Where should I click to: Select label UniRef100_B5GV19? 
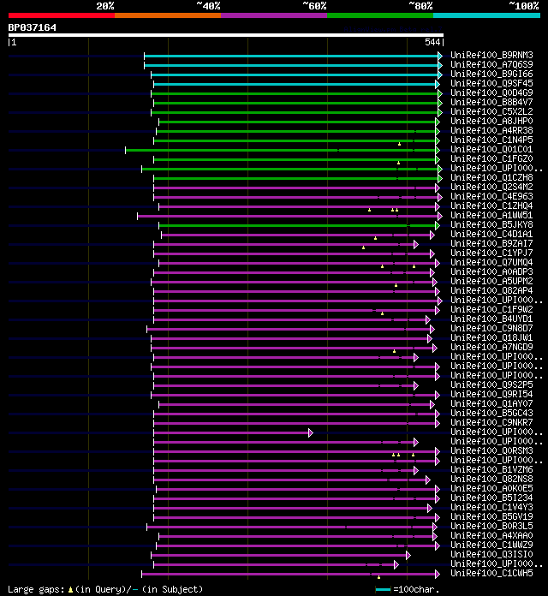pyautogui.click(x=491, y=516)
